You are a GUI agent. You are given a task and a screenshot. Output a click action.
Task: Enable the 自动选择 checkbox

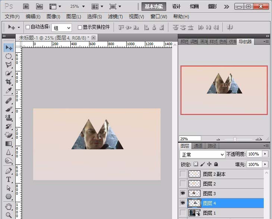[x=28, y=27]
